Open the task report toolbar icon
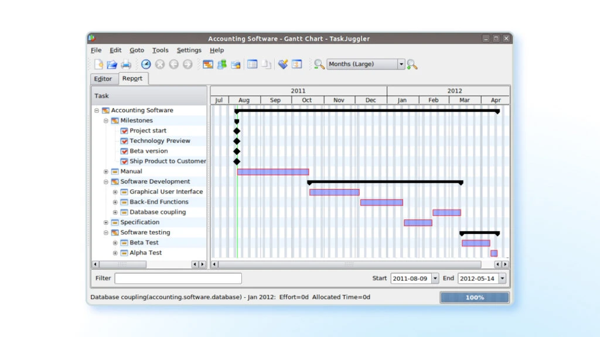Viewport: 600px width, 337px height. coord(208,64)
